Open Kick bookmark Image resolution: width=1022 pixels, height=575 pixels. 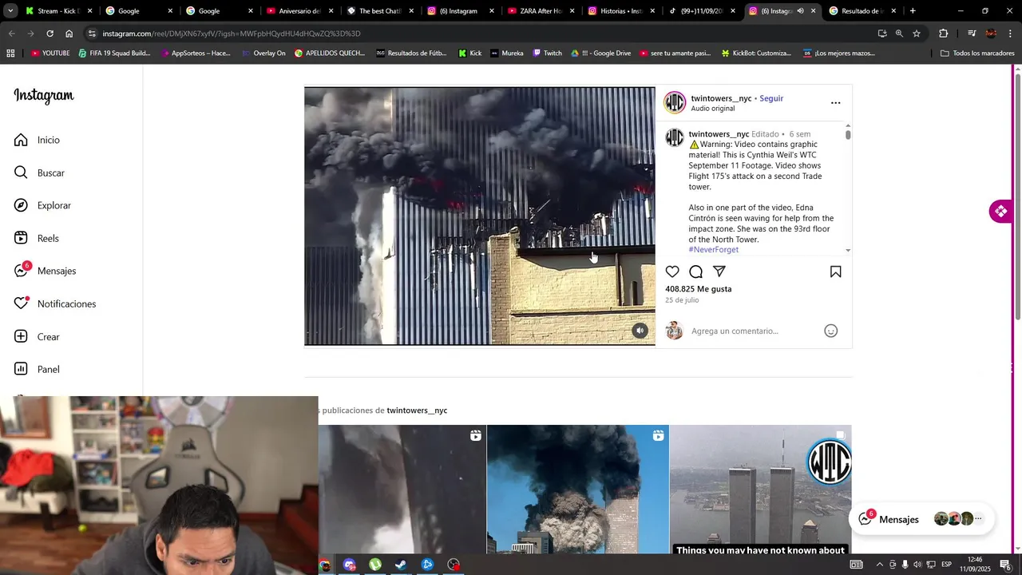pos(469,54)
